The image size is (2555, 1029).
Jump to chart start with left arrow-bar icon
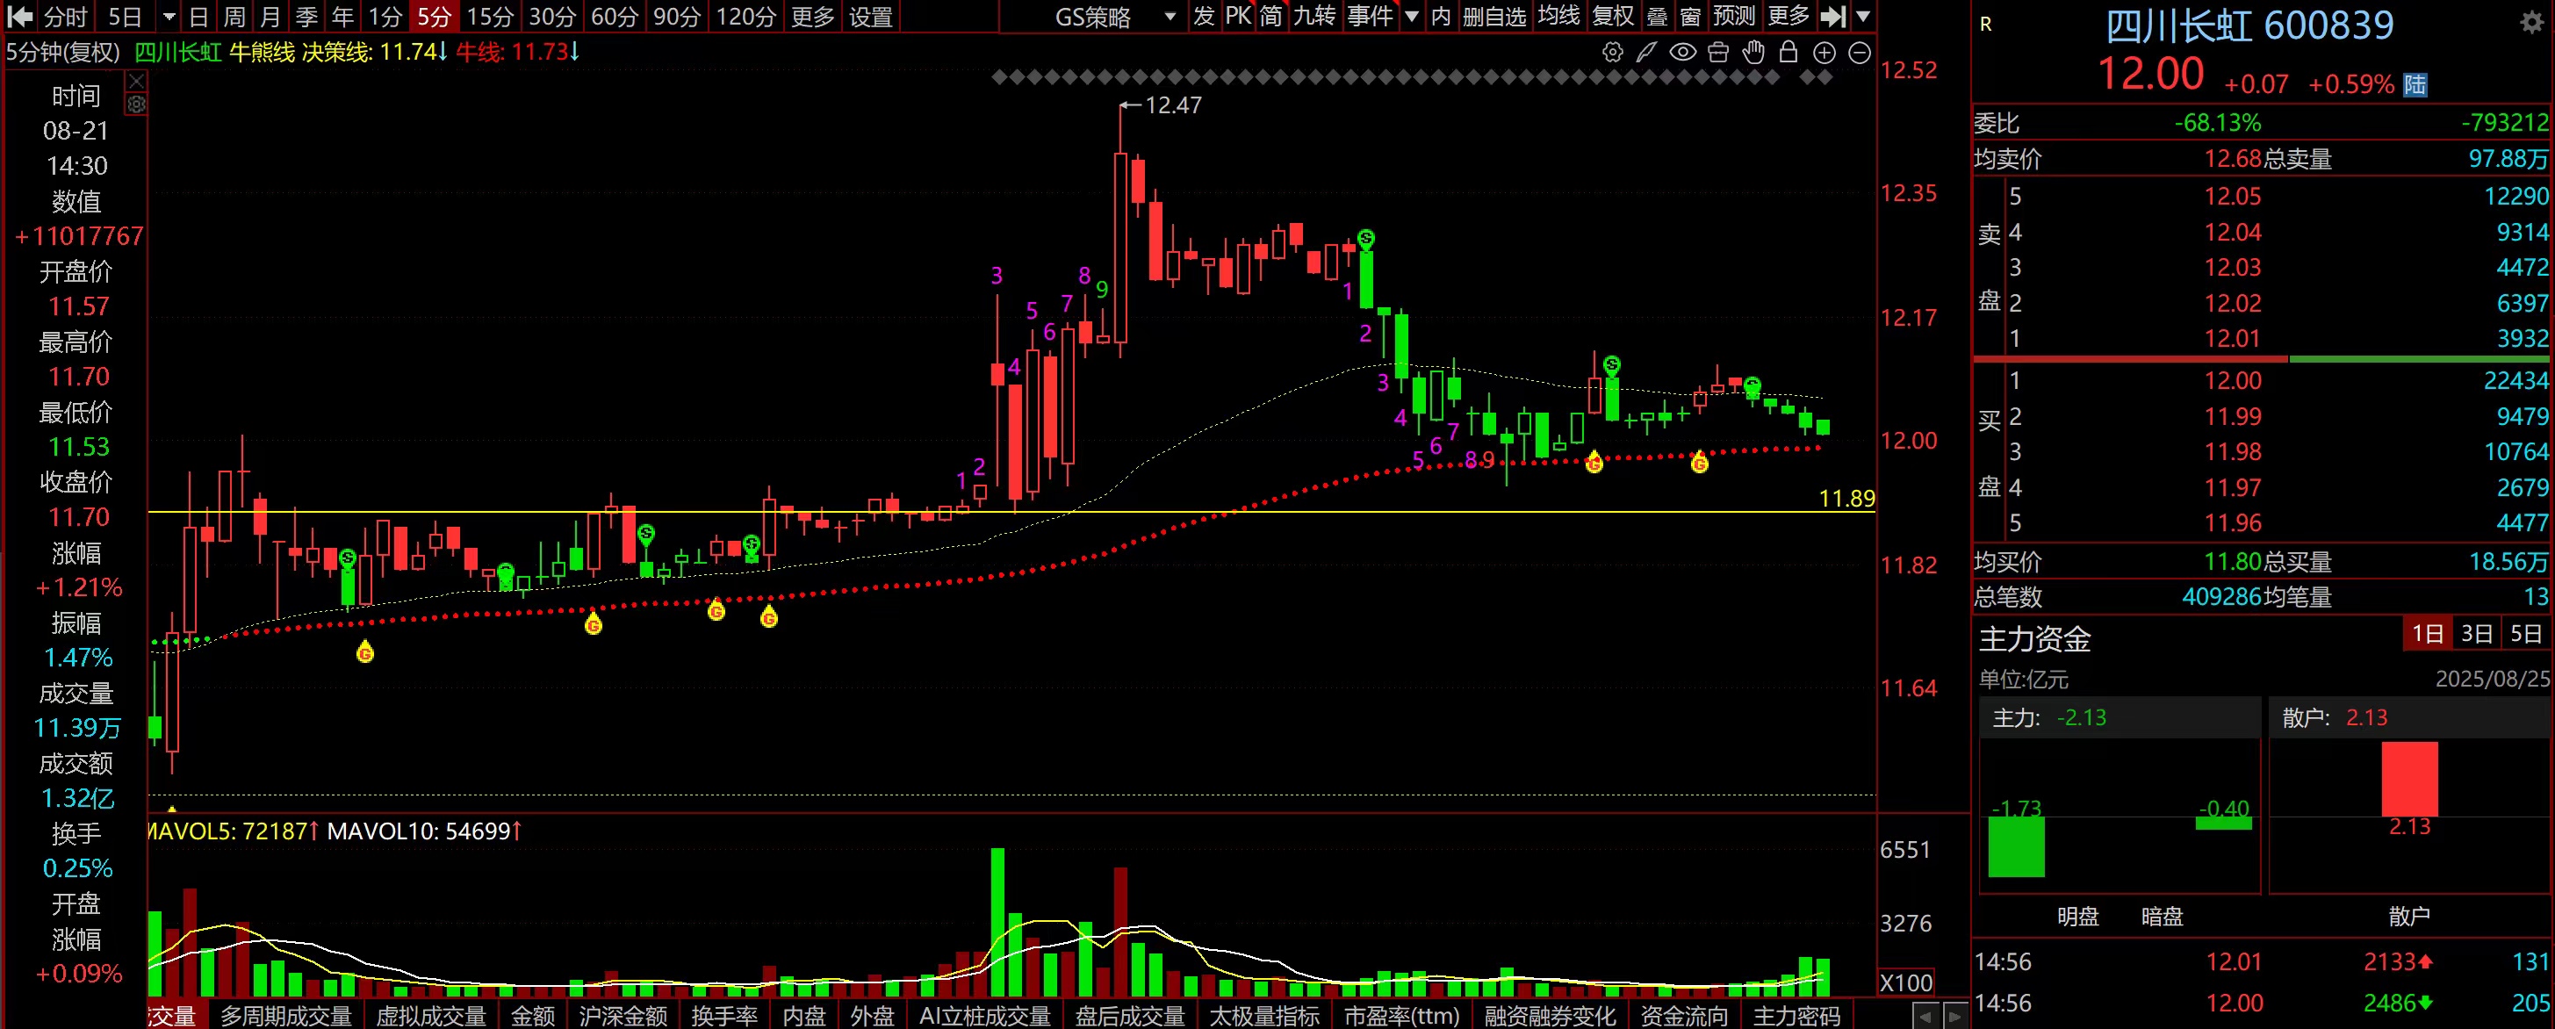tap(20, 16)
